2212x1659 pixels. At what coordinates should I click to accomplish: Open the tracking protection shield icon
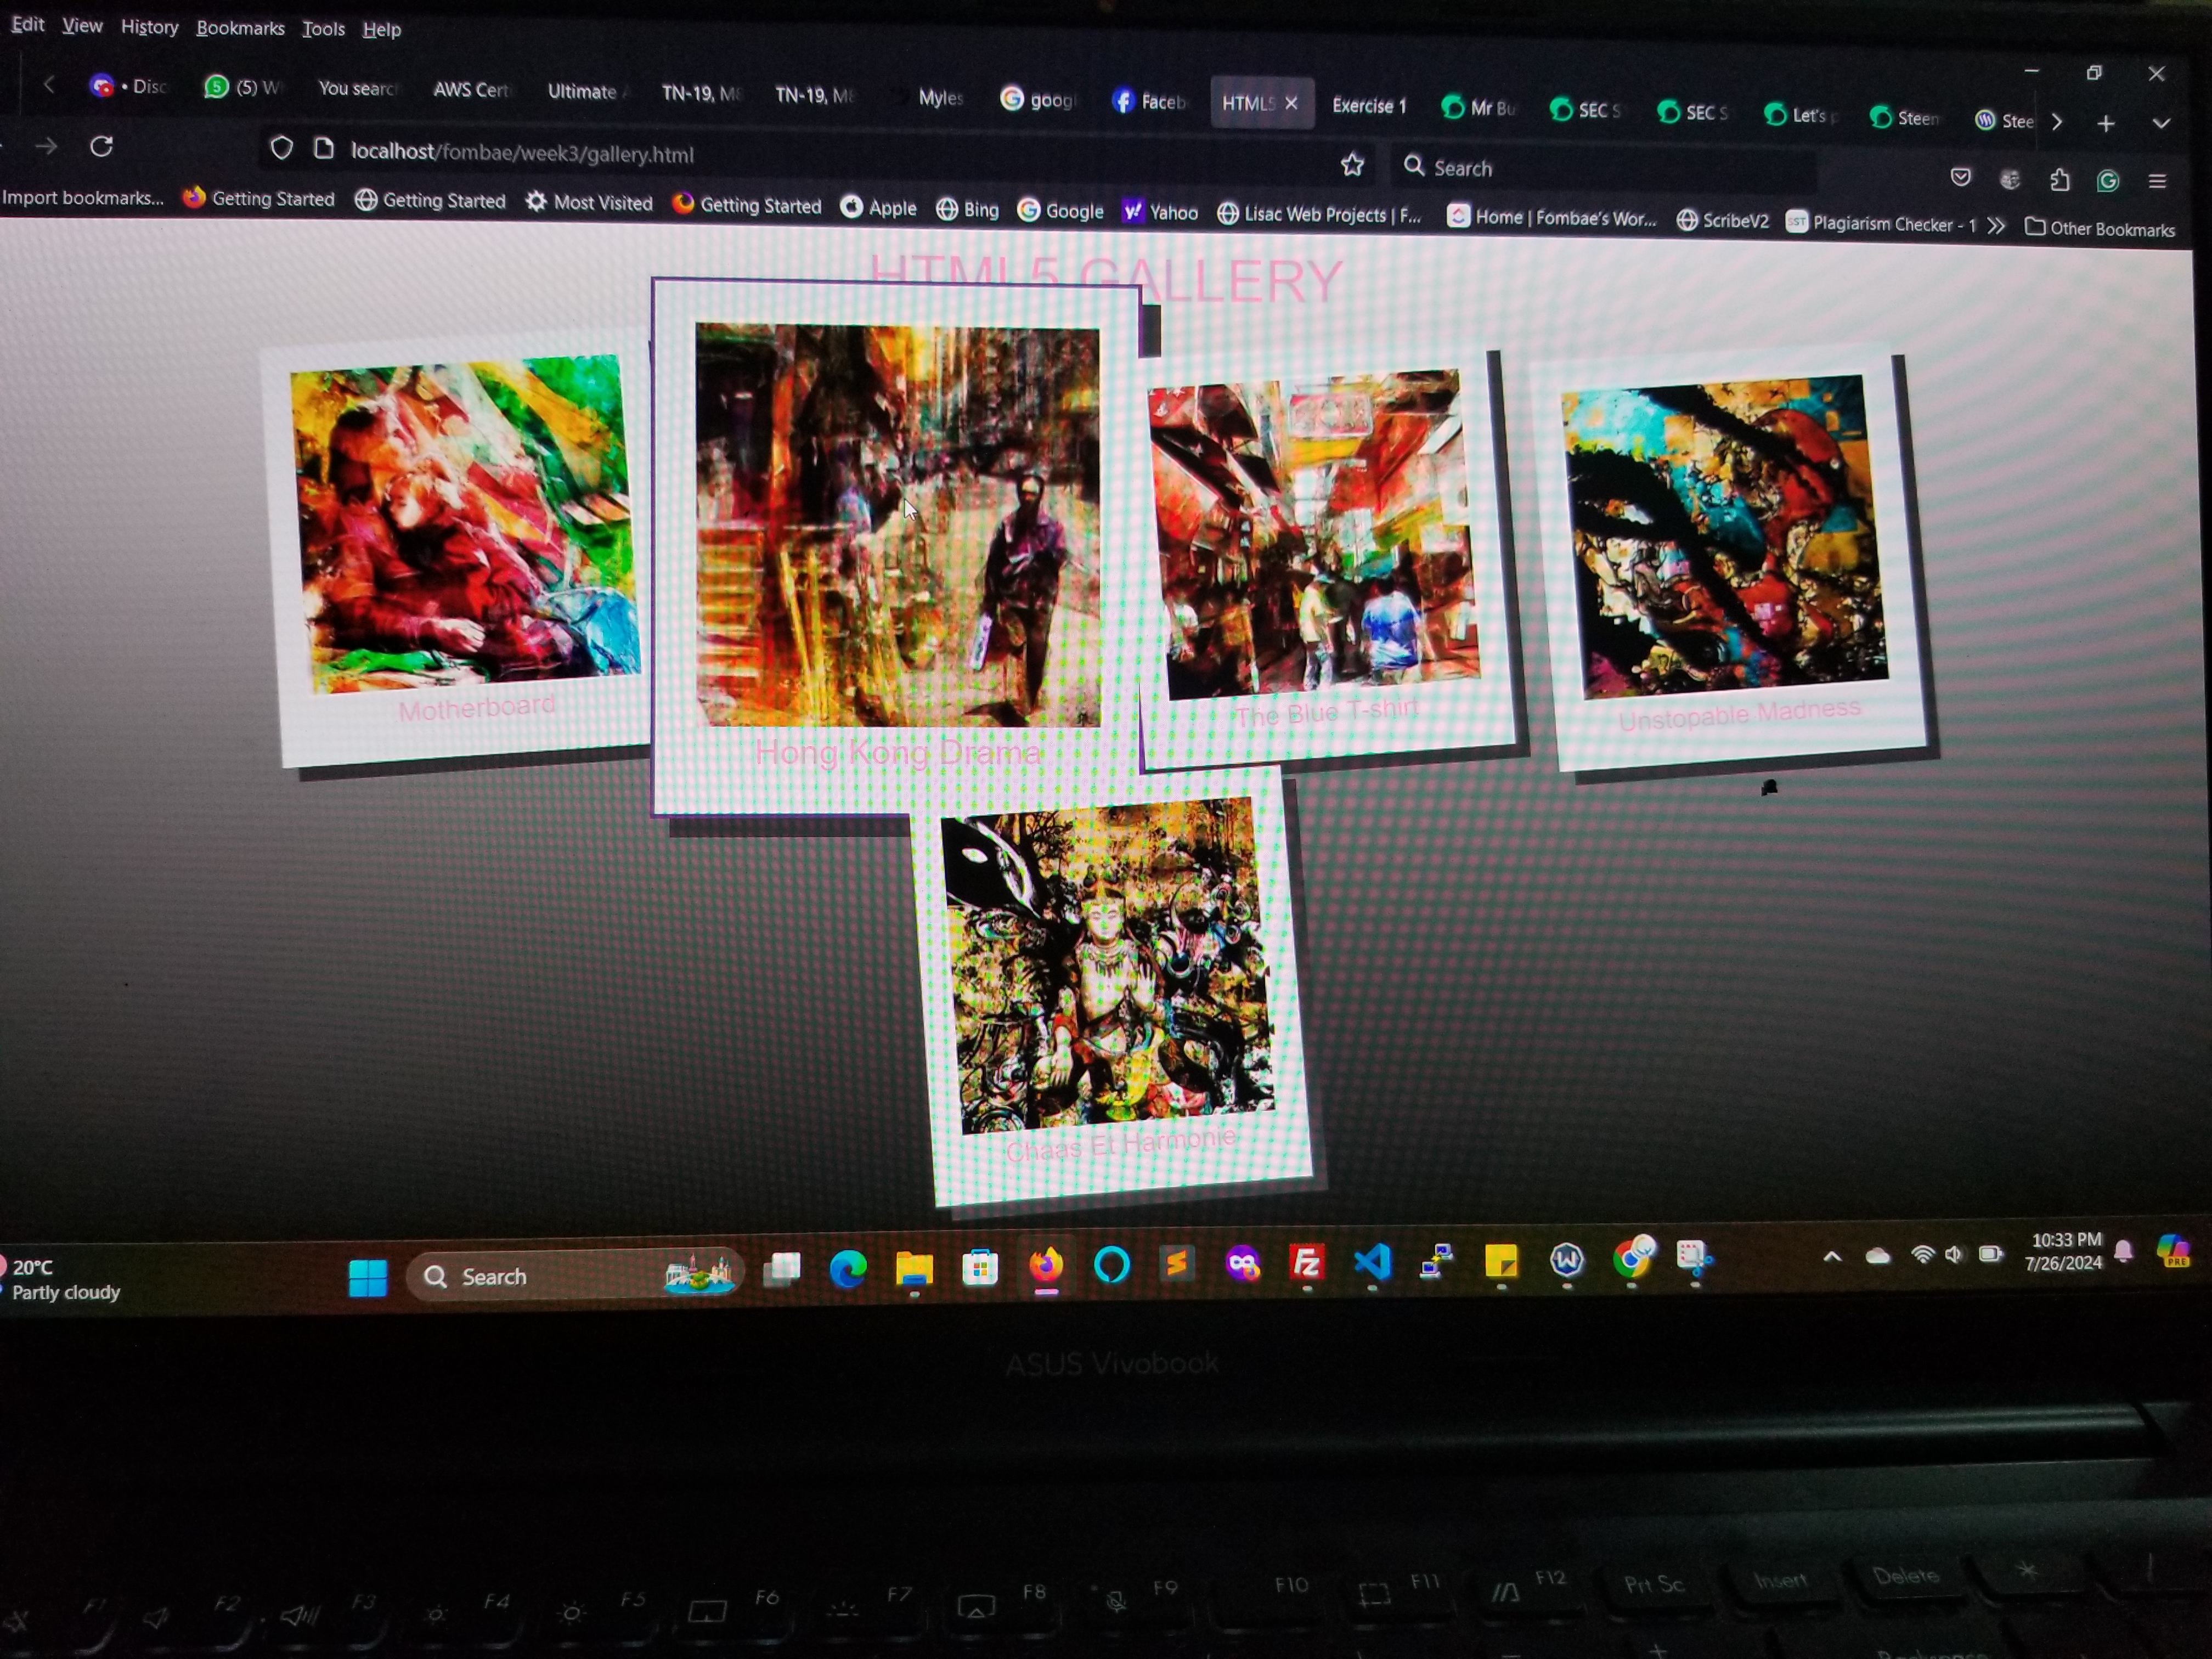coord(282,149)
